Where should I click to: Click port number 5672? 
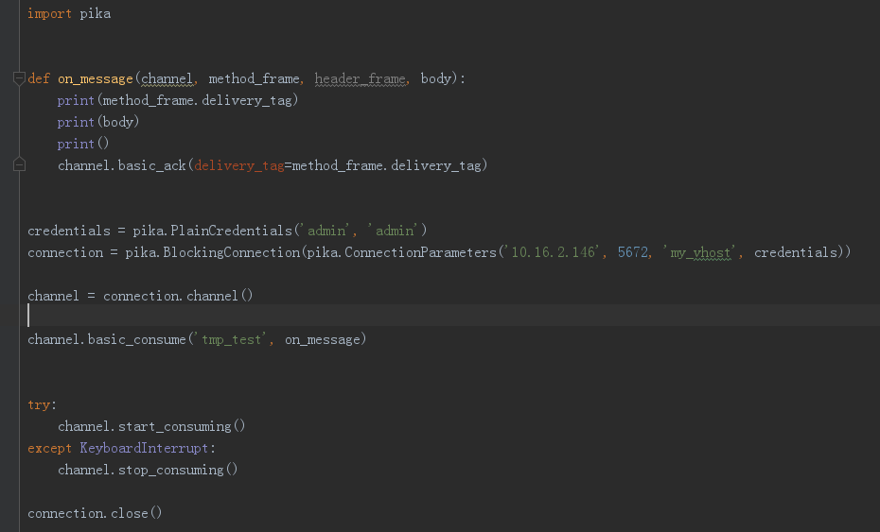632,253
